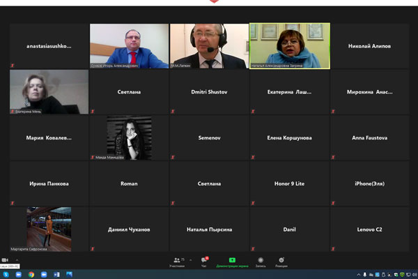Screen dimensions: 418x279
Task: Click the Anna Faustova participant tile
Action: [369, 137]
